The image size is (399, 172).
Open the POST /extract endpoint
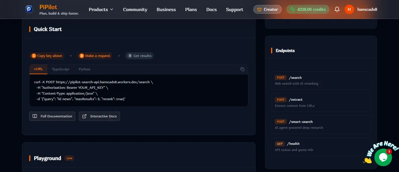tap(321, 102)
